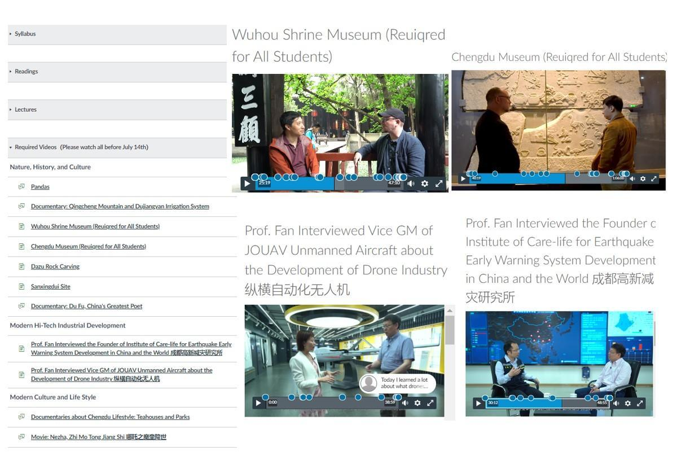Open settings gear on Wuhou Shrine video
The image size is (677, 455).
tap(425, 183)
